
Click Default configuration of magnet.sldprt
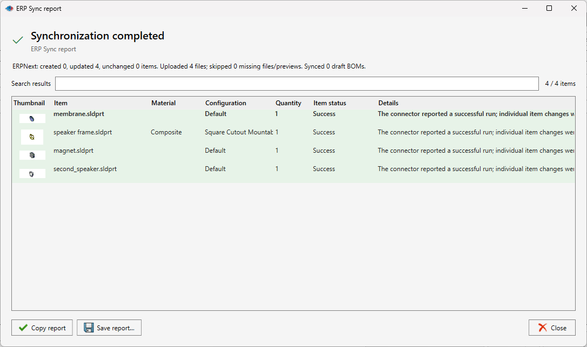pos(215,151)
